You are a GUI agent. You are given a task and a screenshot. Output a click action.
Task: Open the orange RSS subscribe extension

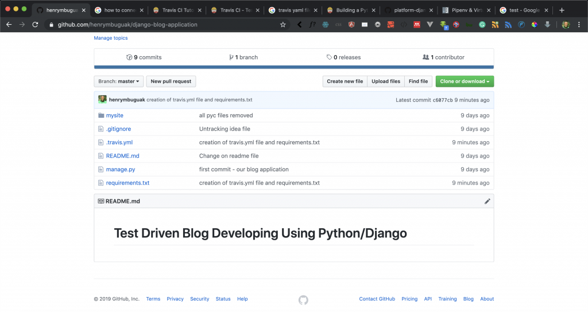495,24
